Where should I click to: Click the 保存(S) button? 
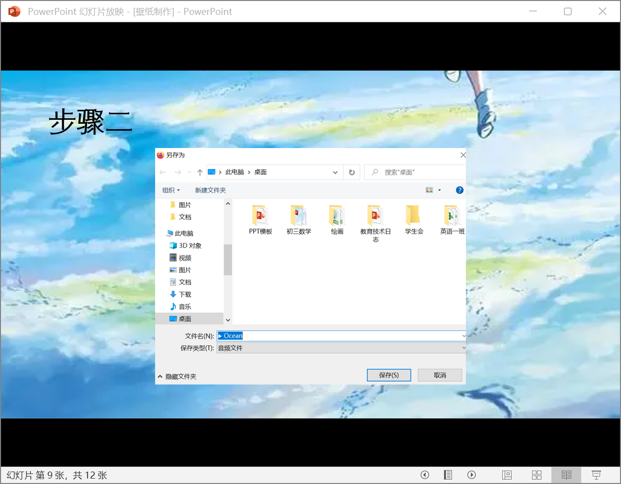pos(389,375)
